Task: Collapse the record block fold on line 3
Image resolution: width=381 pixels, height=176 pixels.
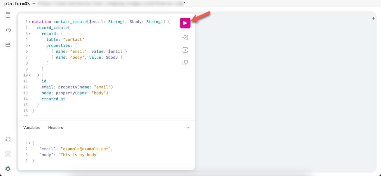Action: tap(29, 34)
